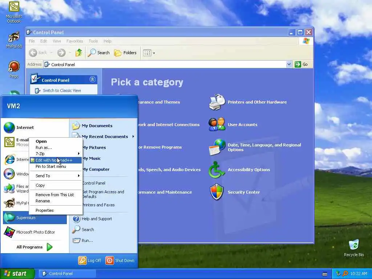Viewport: 372px width, 279px height.
Task: Select the MyPal 68 desktop shortcut
Action: pos(14,40)
